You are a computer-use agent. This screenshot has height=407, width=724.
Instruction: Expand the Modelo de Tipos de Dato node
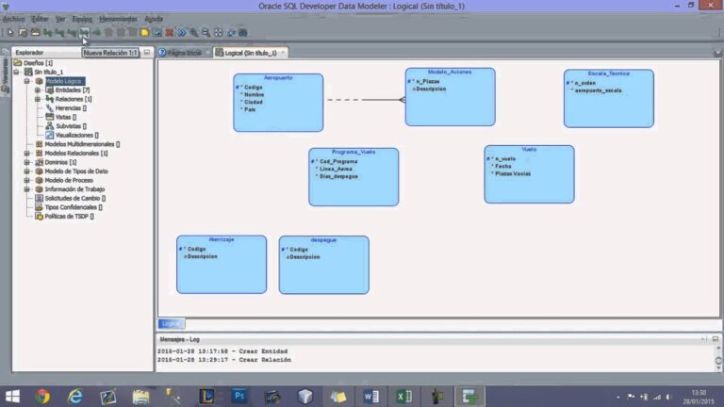26,171
